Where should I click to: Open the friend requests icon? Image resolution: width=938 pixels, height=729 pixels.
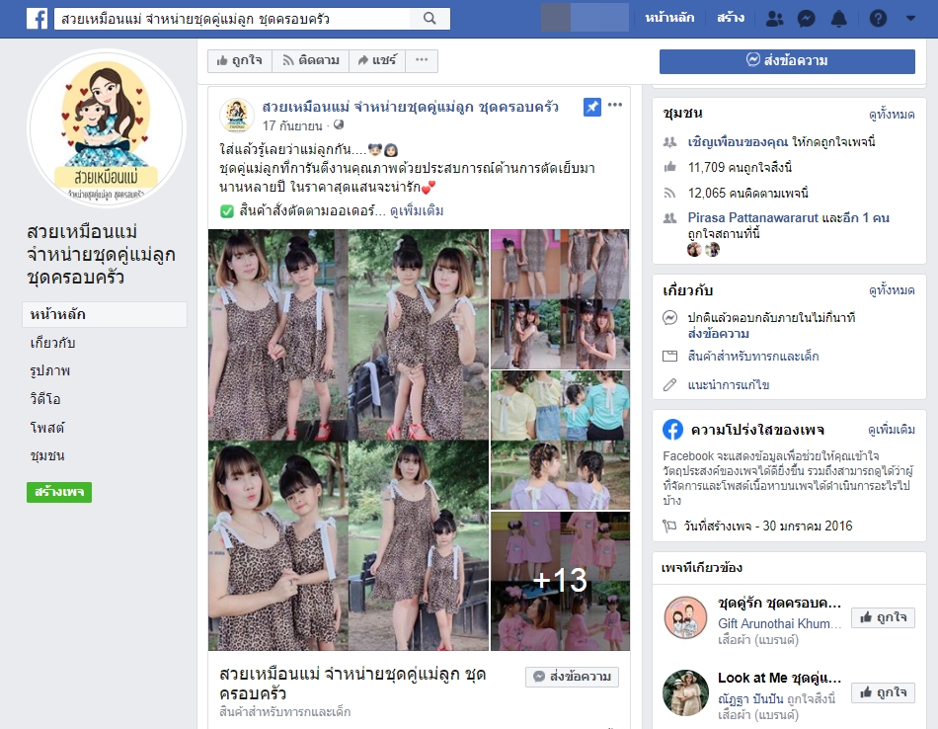tap(775, 19)
